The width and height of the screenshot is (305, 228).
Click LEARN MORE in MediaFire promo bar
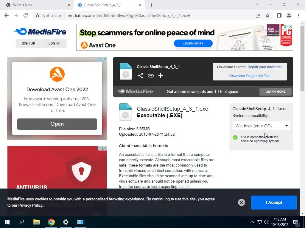[276, 91]
